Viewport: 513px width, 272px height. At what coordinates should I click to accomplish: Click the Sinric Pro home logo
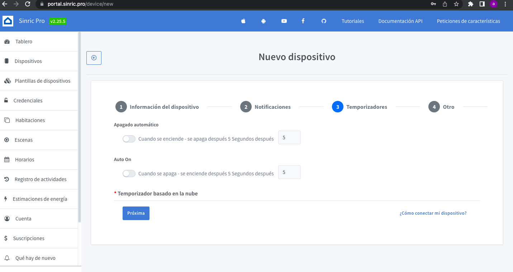tap(8, 21)
